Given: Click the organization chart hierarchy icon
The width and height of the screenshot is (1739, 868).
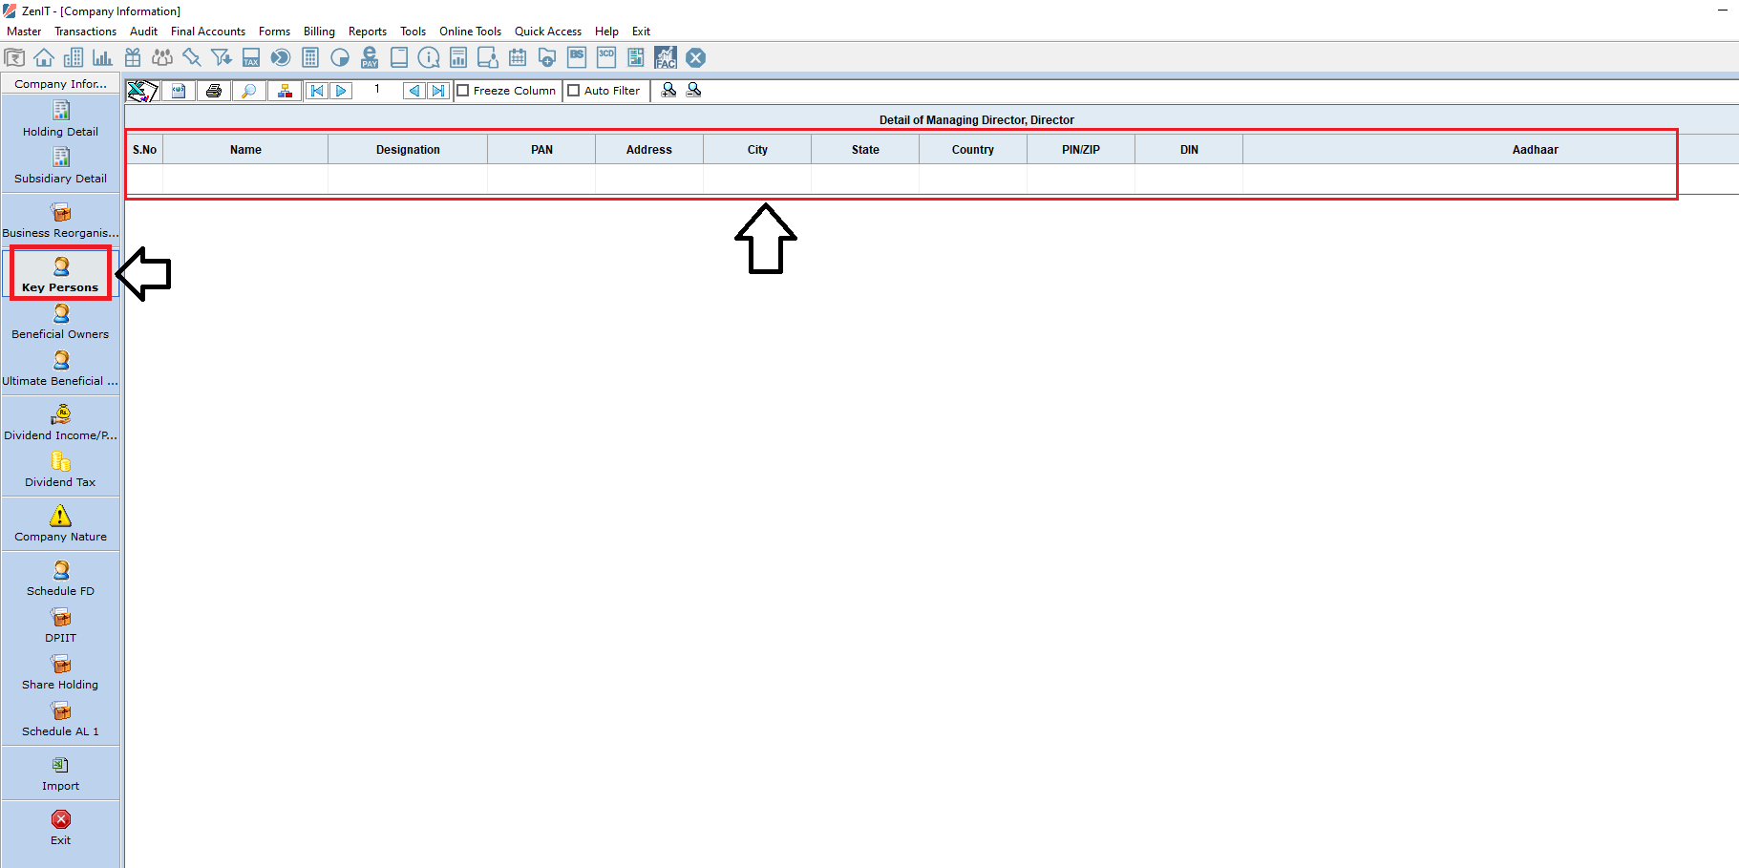Looking at the screenshot, I should (285, 91).
